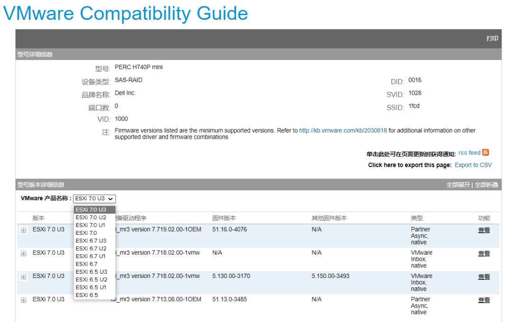Click 全部展开 expand all link
This screenshot has height=322, width=512.
pos(458,185)
